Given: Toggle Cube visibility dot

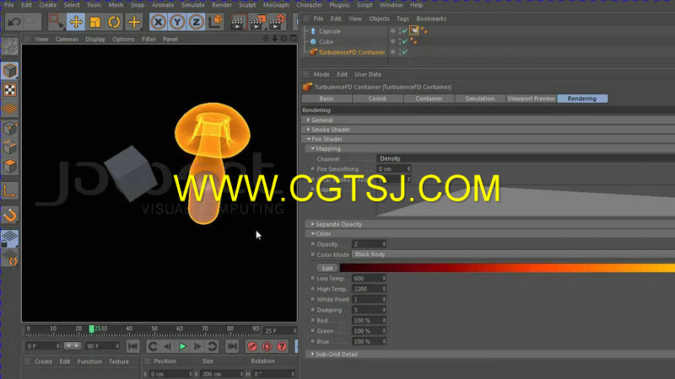Looking at the screenshot, I should [393, 41].
